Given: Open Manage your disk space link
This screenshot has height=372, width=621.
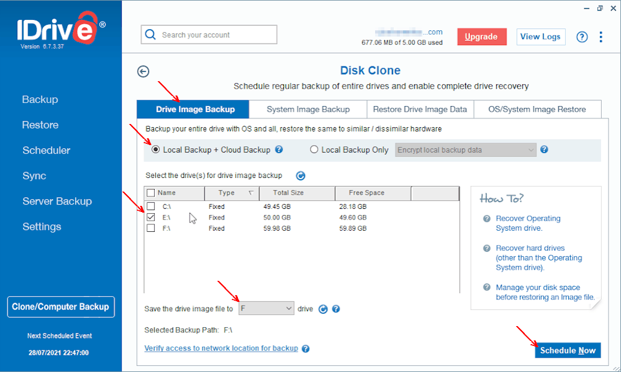Looking at the screenshot, I should point(545,292).
